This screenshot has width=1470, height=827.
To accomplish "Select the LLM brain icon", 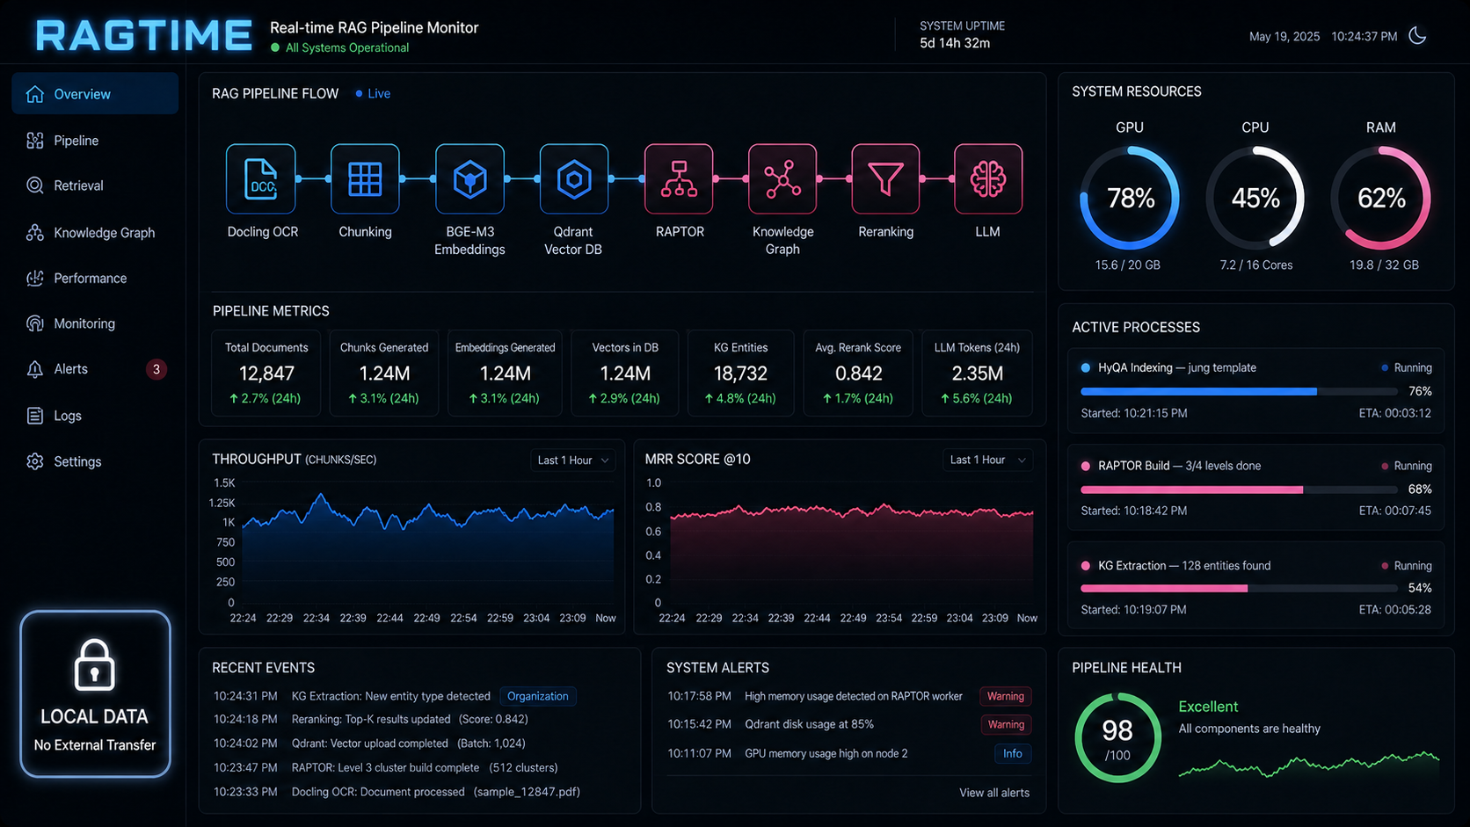I will pos(988,179).
